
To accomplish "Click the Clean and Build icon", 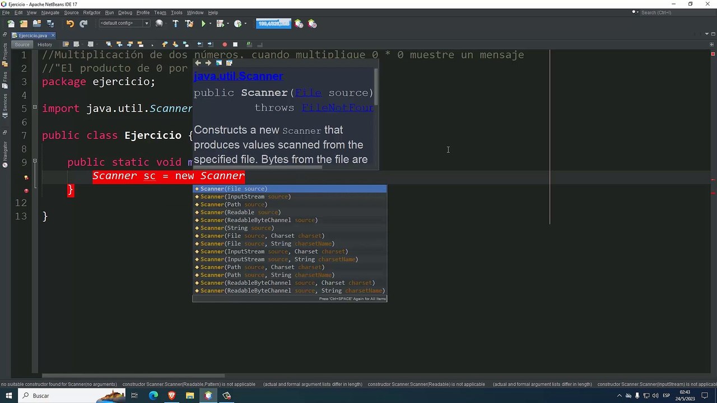I will (x=189, y=24).
